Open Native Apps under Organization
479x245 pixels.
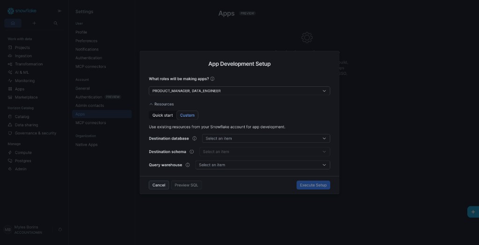[x=87, y=145]
